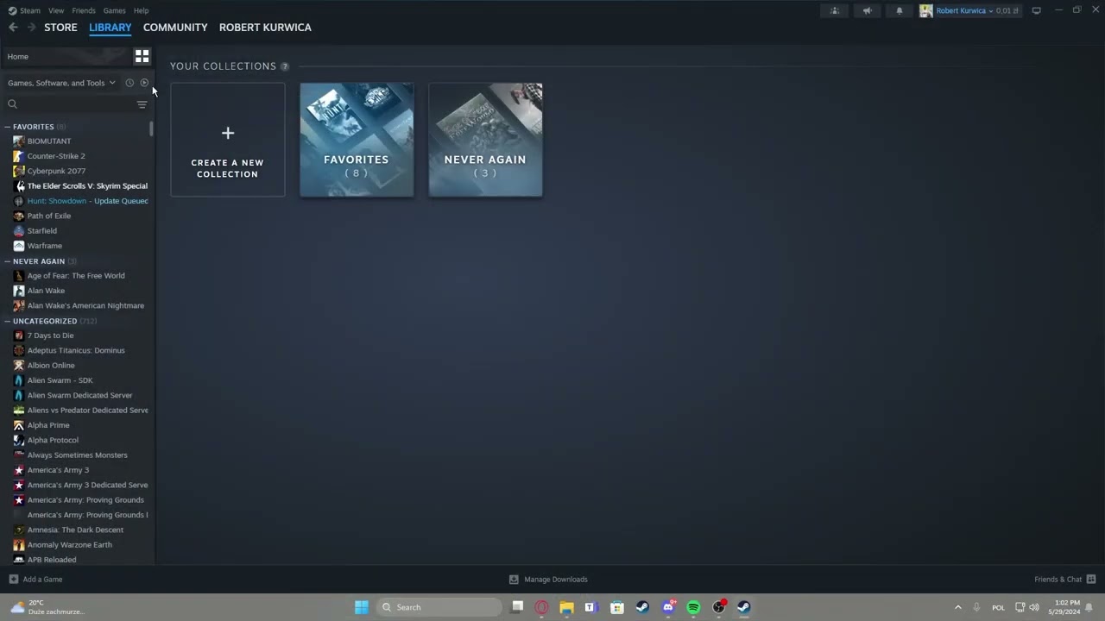Select Always Sometimes Monsters
The height and width of the screenshot is (621, 1105).
click(x=77, y=455)
